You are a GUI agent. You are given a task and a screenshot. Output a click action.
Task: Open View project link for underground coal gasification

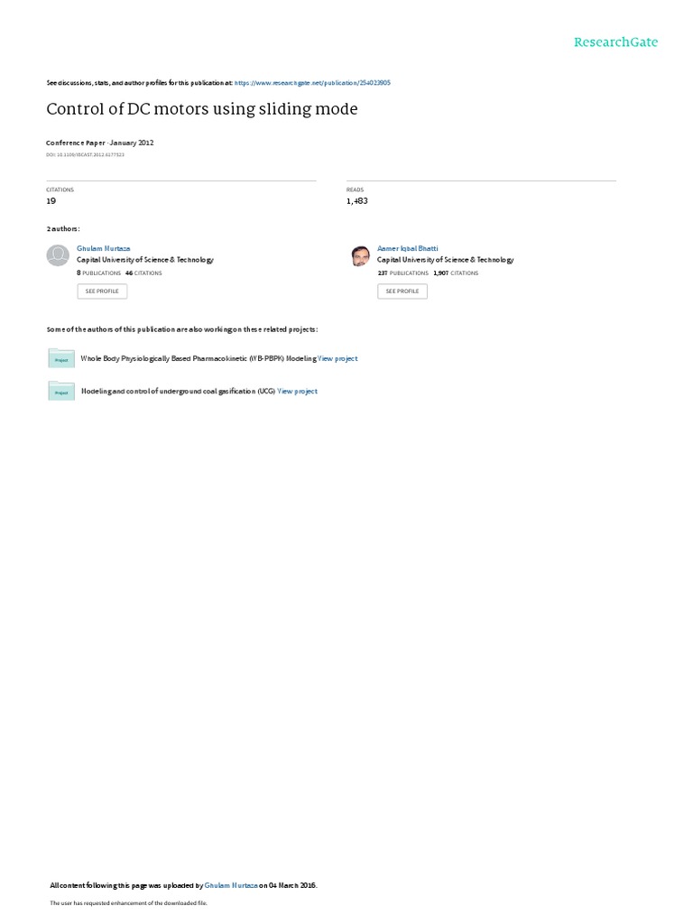(x=298, y=392)
